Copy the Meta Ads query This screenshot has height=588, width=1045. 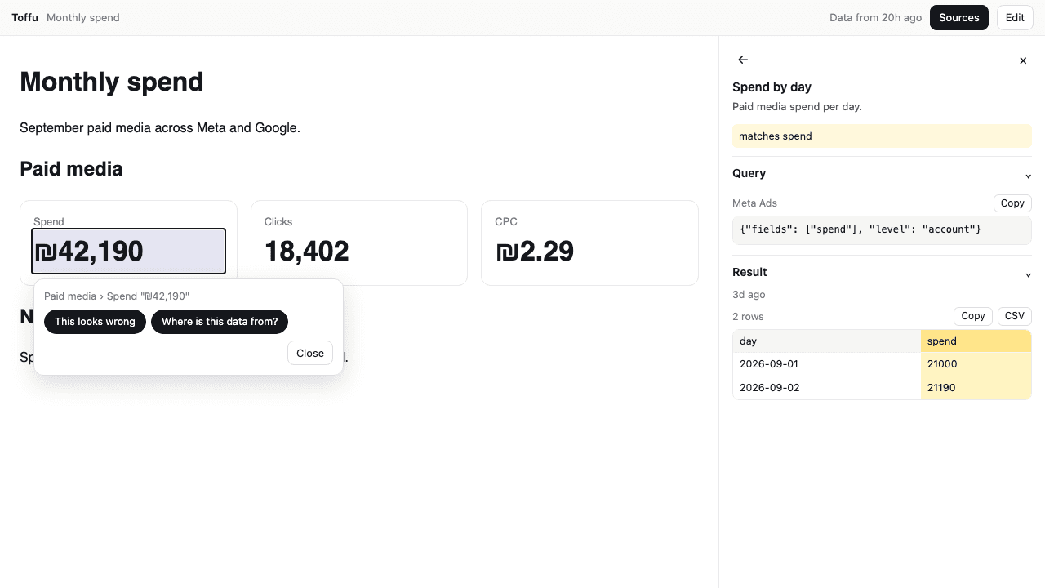point(1012,203)
